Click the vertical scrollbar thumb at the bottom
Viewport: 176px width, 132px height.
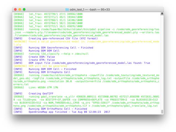[162, 112]
